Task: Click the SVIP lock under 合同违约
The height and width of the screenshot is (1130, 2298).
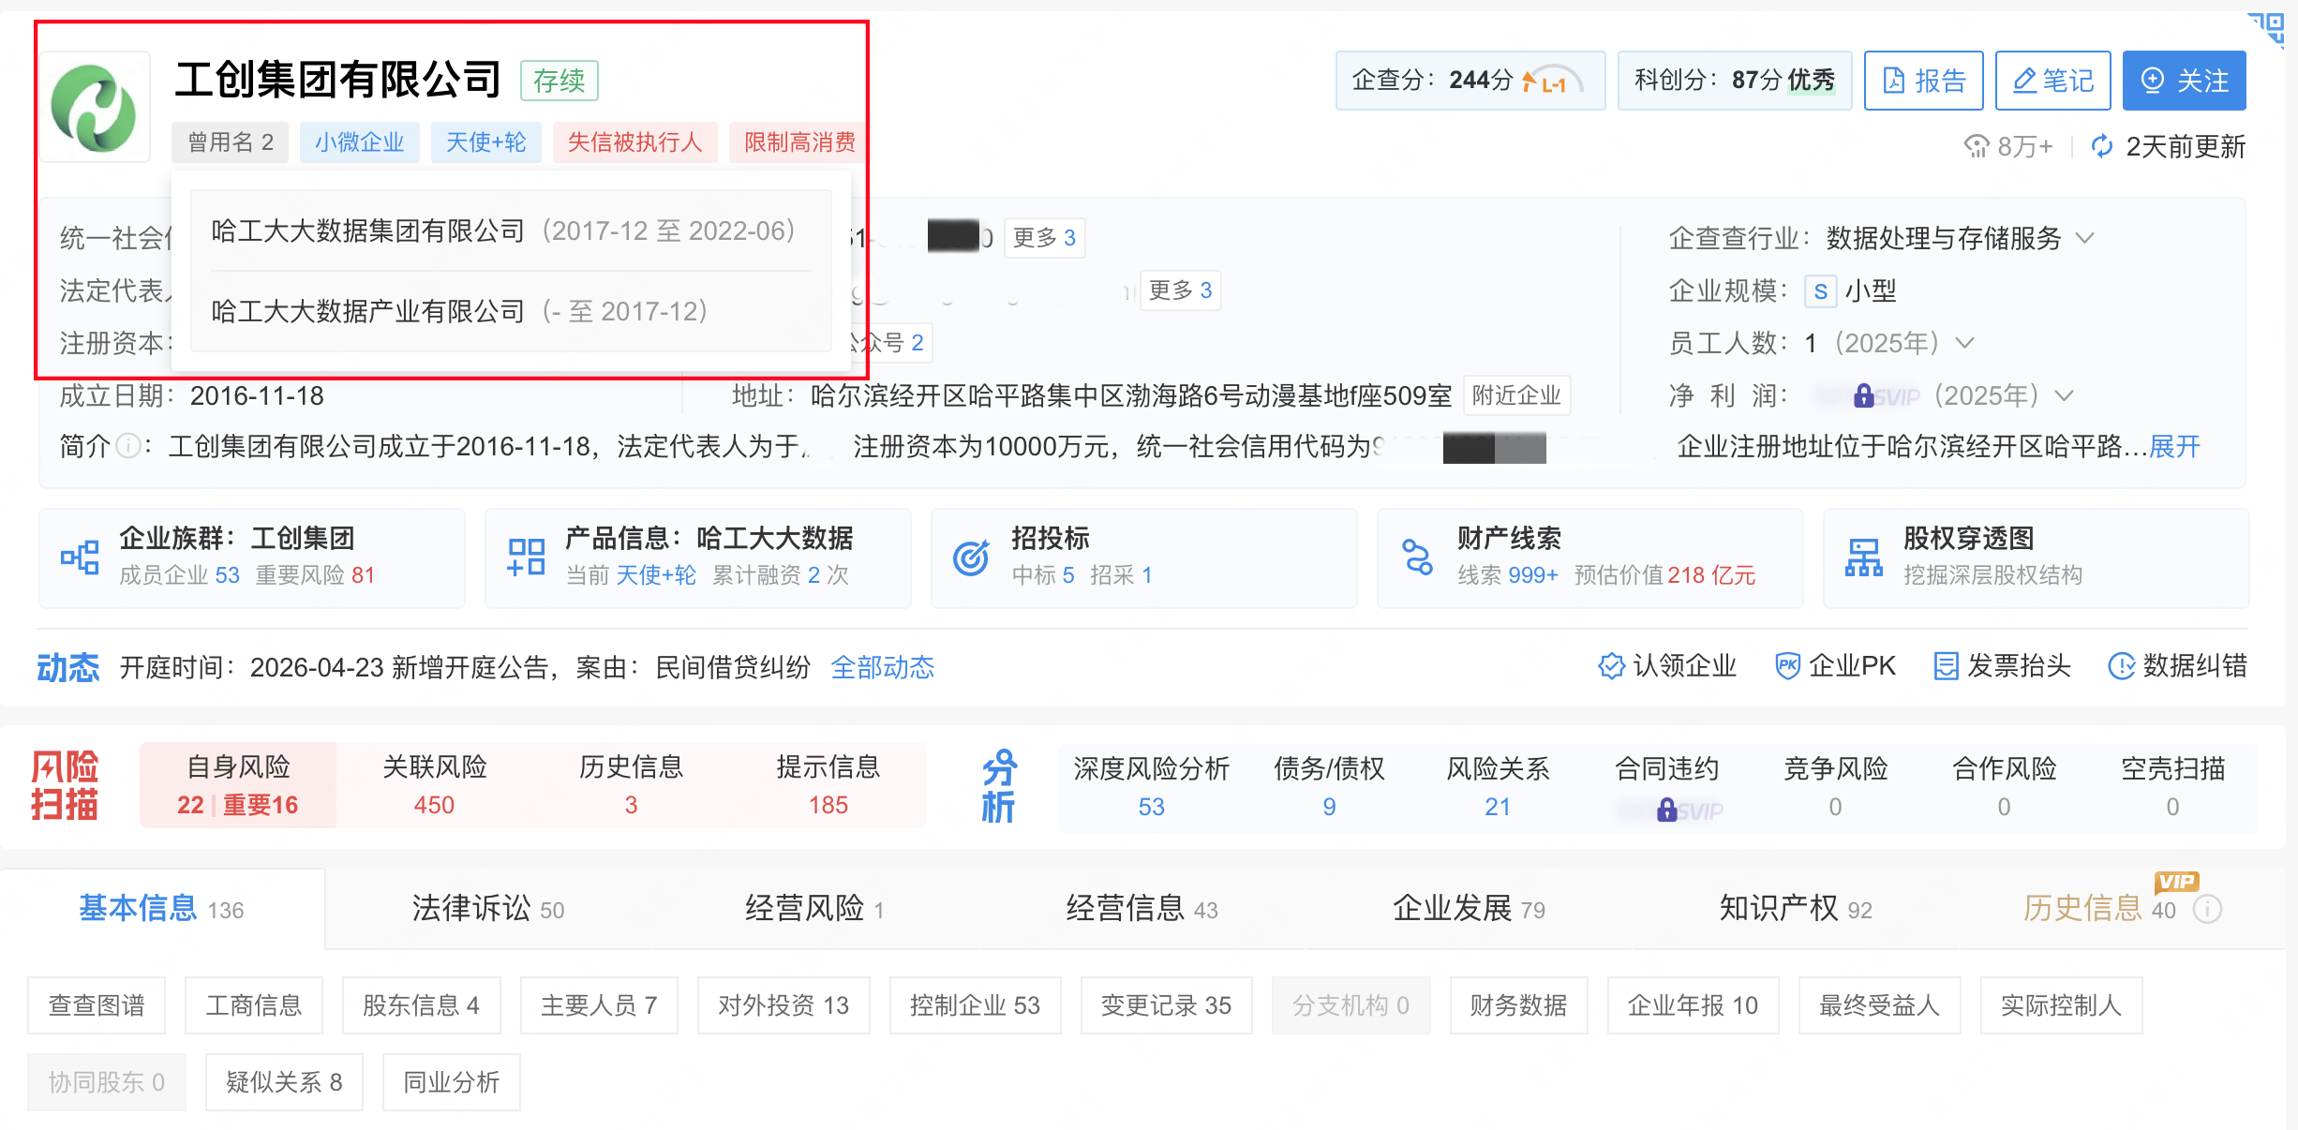Action: pos(1667,810)
